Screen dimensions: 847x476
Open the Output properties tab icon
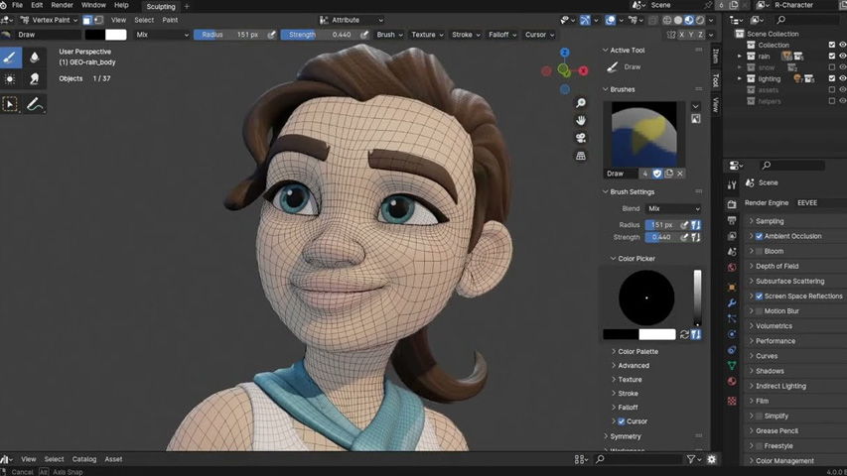732,220
